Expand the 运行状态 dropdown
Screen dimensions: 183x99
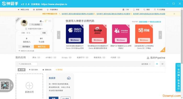click(146, 64)
